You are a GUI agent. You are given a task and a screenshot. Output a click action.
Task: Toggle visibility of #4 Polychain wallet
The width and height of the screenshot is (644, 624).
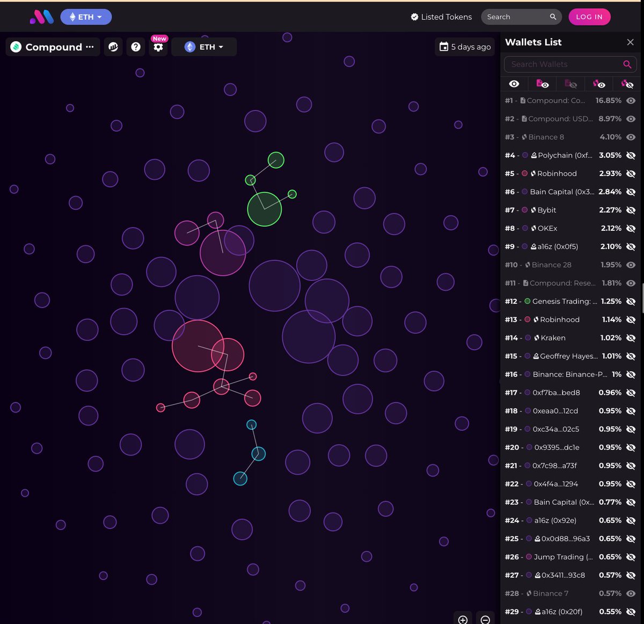click(631, 155)
